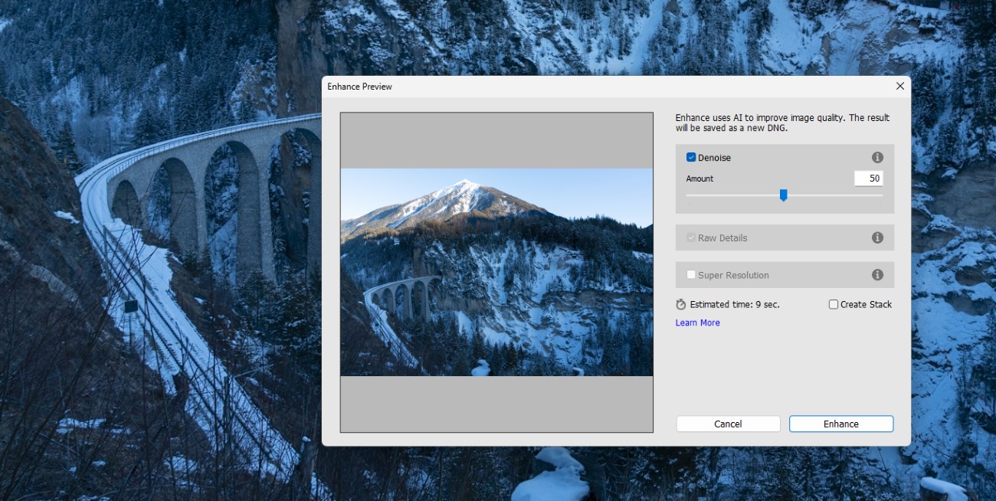
Task: Click the Amount value field showing 50
Action: (x=868, y=178)
